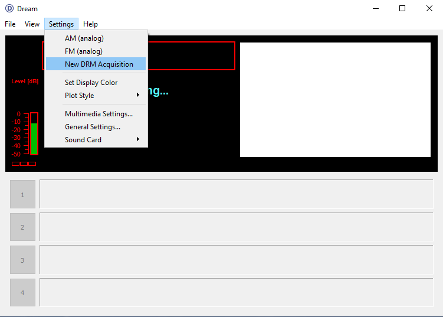
Task: Click the first service description field
Action: [236, 194]
